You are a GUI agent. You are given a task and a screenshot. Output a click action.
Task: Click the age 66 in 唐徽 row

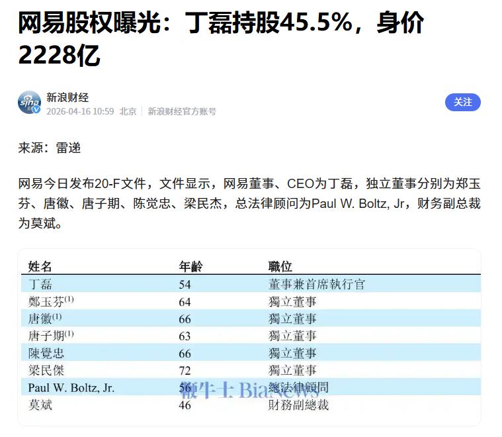(x=185, y=319)
